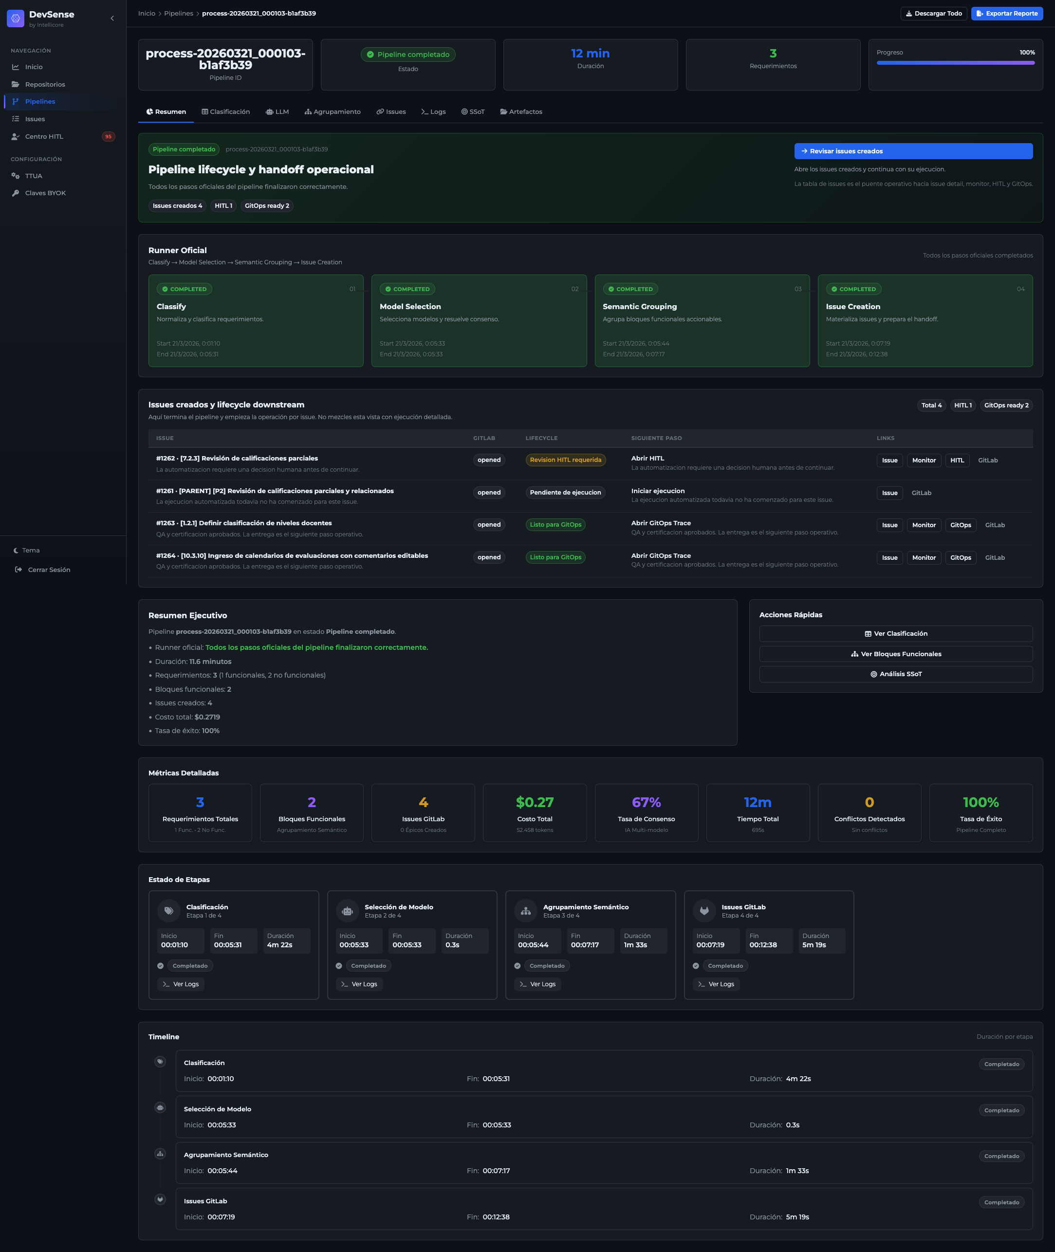Click Revisar issues creados button

pyautogui.click(x=913, y=151)
